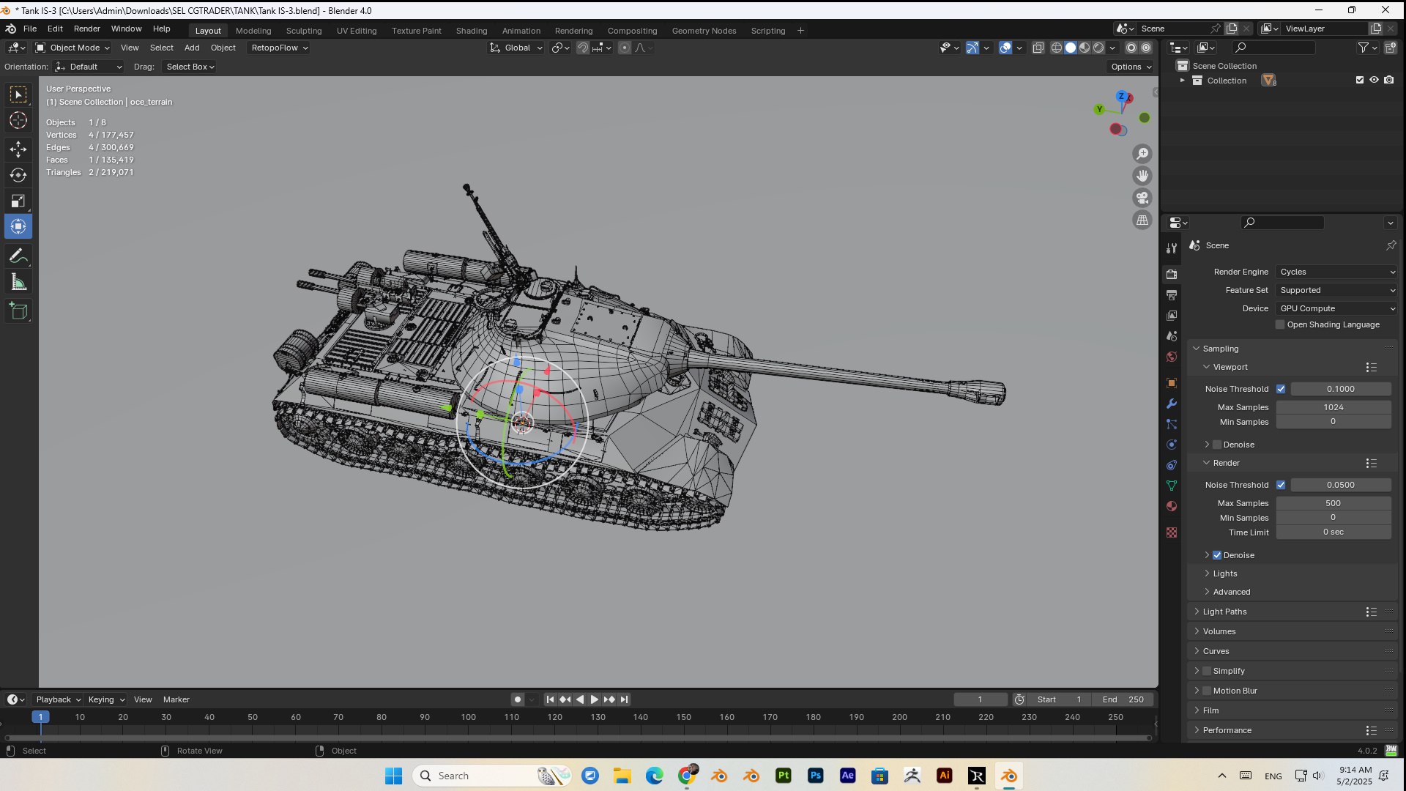Activate the Scale tool

18,201
